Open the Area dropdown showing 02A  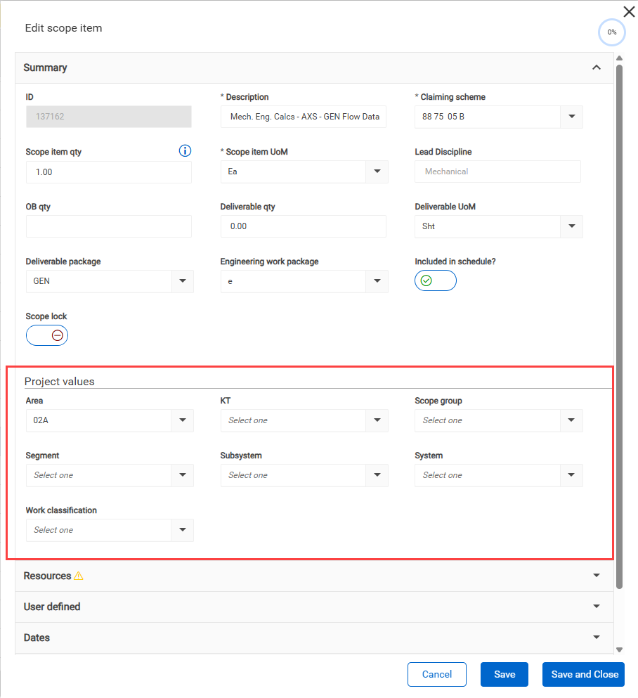[x=110, y=420]
